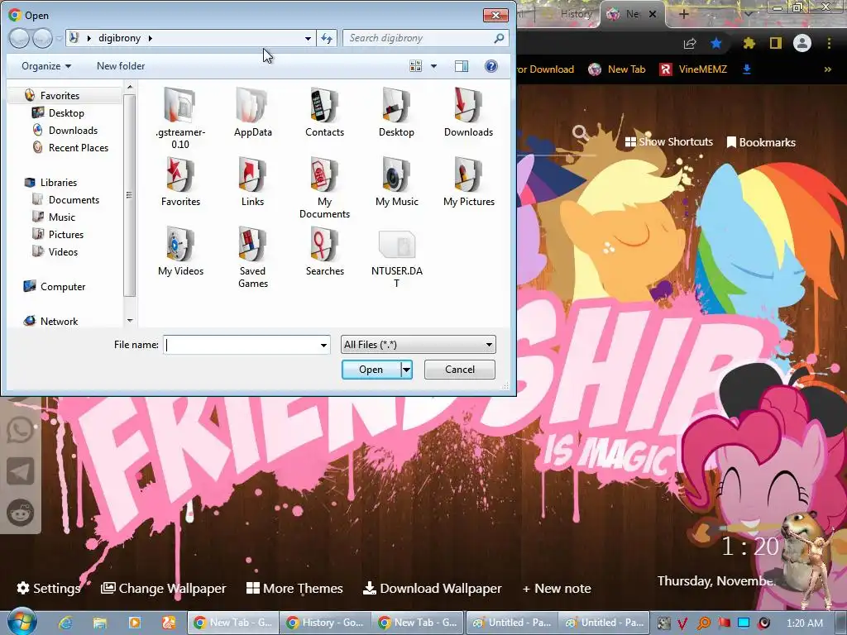Click the Chrome share page icon
Screen dimensions: 847x635
coord(690,43)
